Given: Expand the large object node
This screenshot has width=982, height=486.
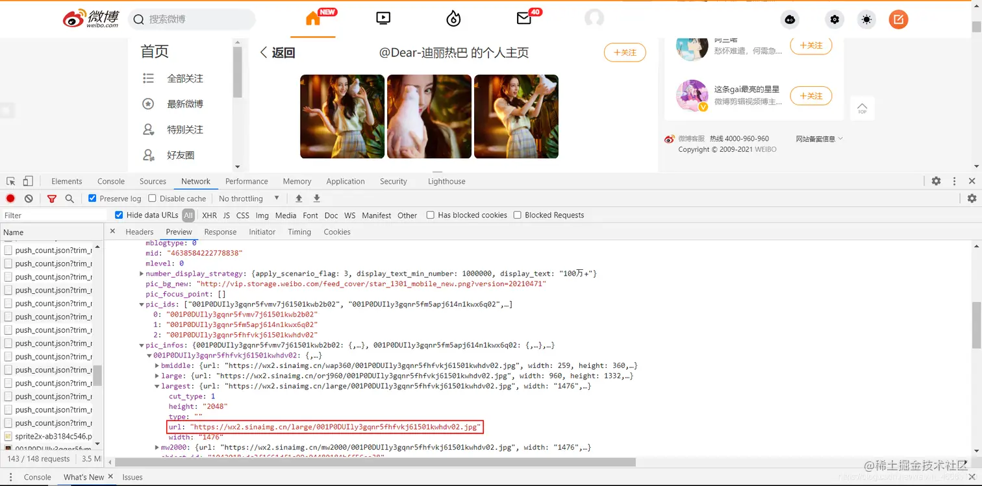Looking at the screenshot, I should pos(157,376).
